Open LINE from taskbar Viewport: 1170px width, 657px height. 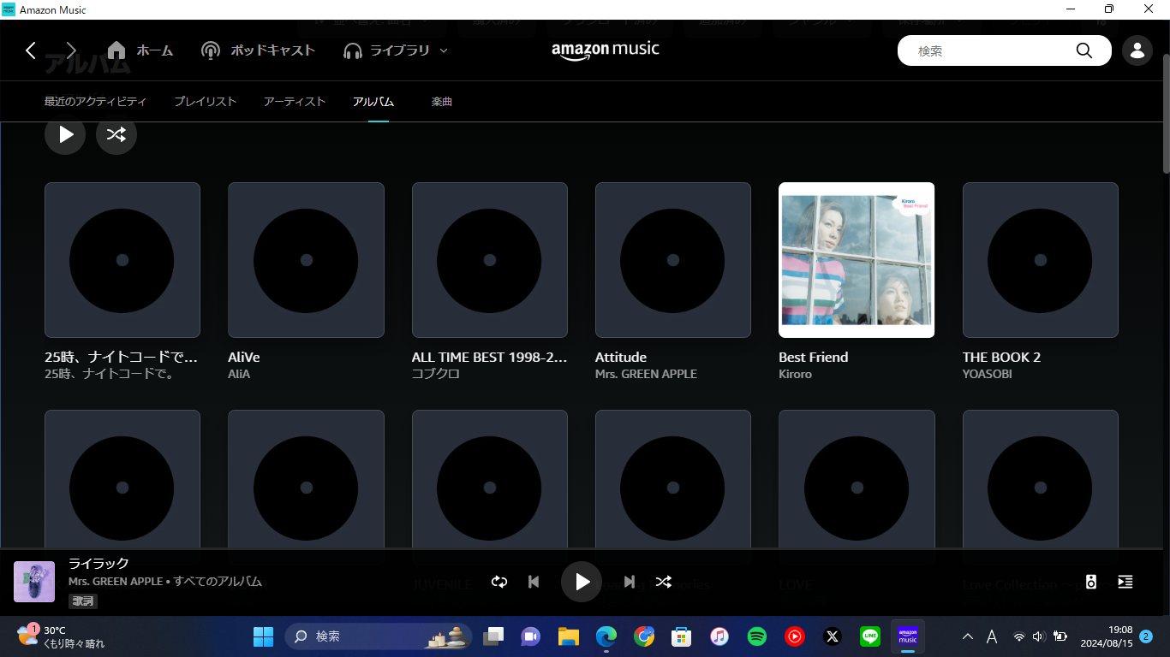point(870,636)
